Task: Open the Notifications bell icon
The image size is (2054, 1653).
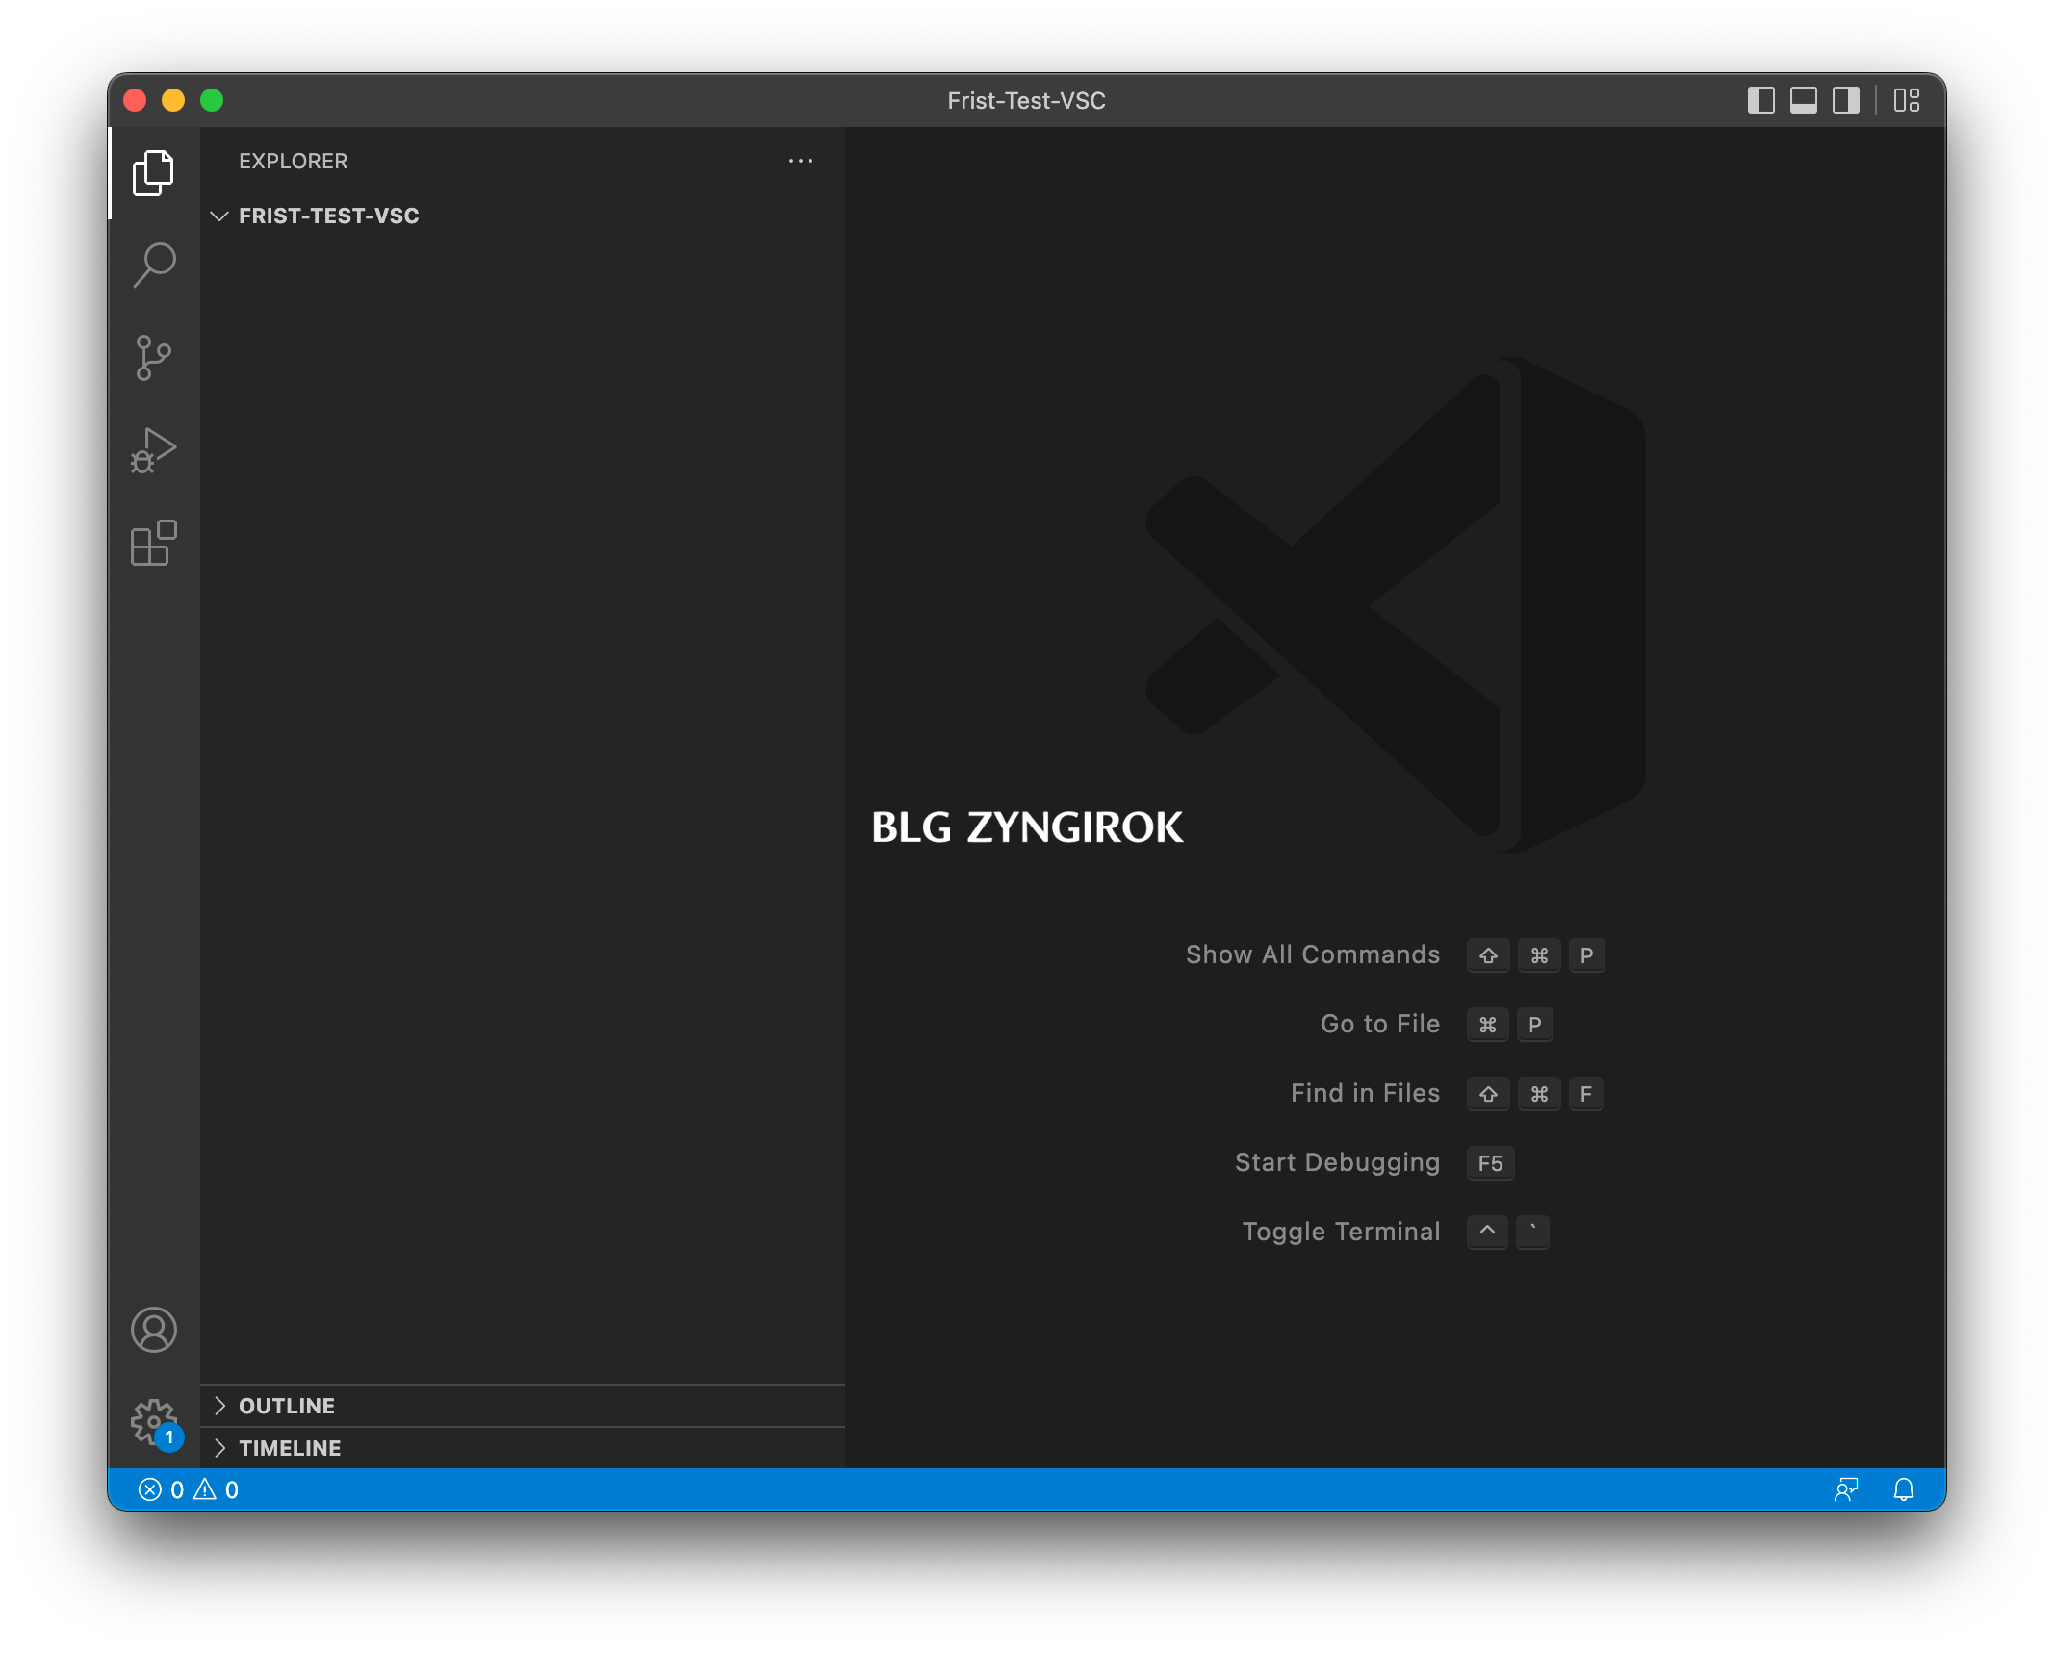Action: [1903, 1489]
